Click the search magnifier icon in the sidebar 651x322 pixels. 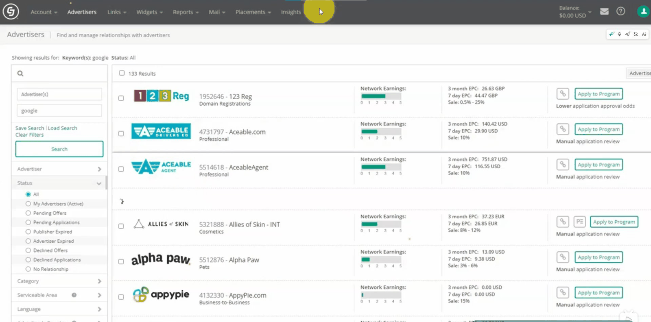tap(20, 74)
